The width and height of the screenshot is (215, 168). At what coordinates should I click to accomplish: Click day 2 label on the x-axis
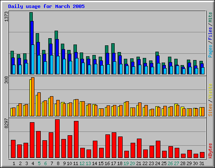tap(20, 163)
